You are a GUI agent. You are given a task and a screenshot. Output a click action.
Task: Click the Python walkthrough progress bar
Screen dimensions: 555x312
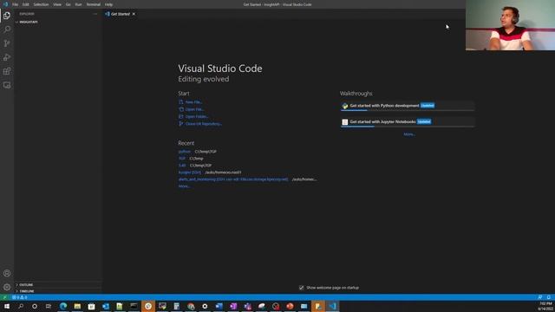click(407, 110)
